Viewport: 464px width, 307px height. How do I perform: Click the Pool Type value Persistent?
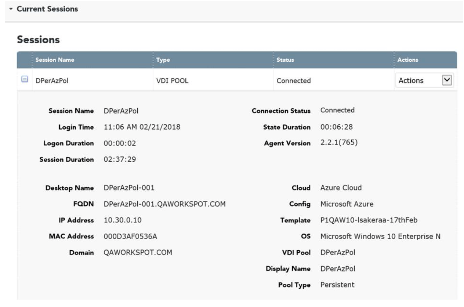[x=337, y=285]
